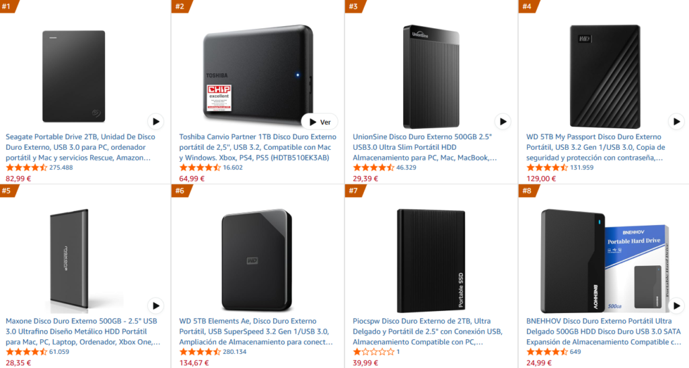This screenshot has width=689, height=368.
Task: Play video on BNEHHOV portable drive
Action: [x=676, y=306]
